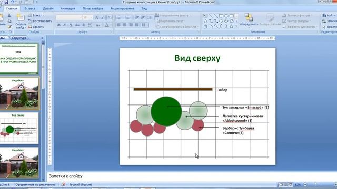Image resolution: width=337 pixels, height=189 pixels.
Task: Click the Format Painter brush icon
Action: click(x=9, y=27)
